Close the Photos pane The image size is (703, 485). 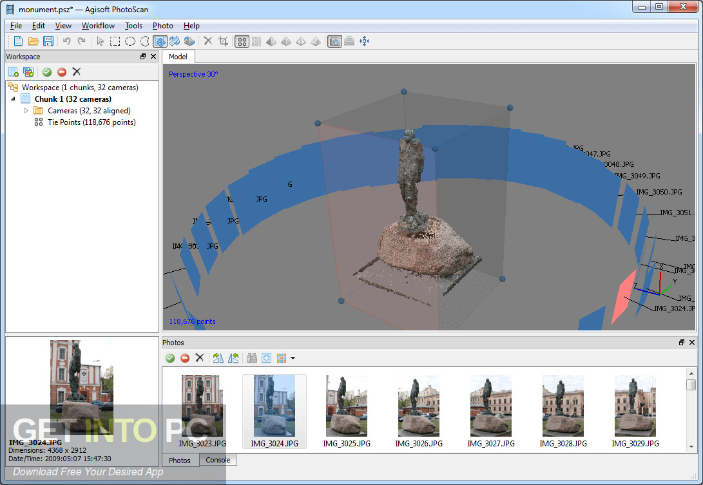pyautogui.click(x=692, y=343)
